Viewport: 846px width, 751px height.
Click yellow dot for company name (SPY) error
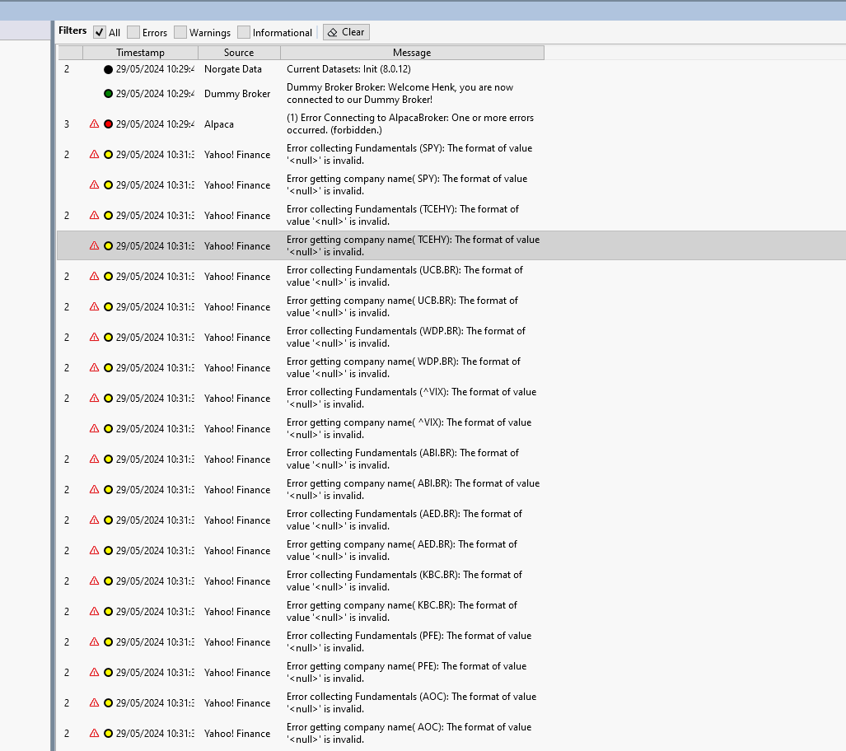[108, 185]
